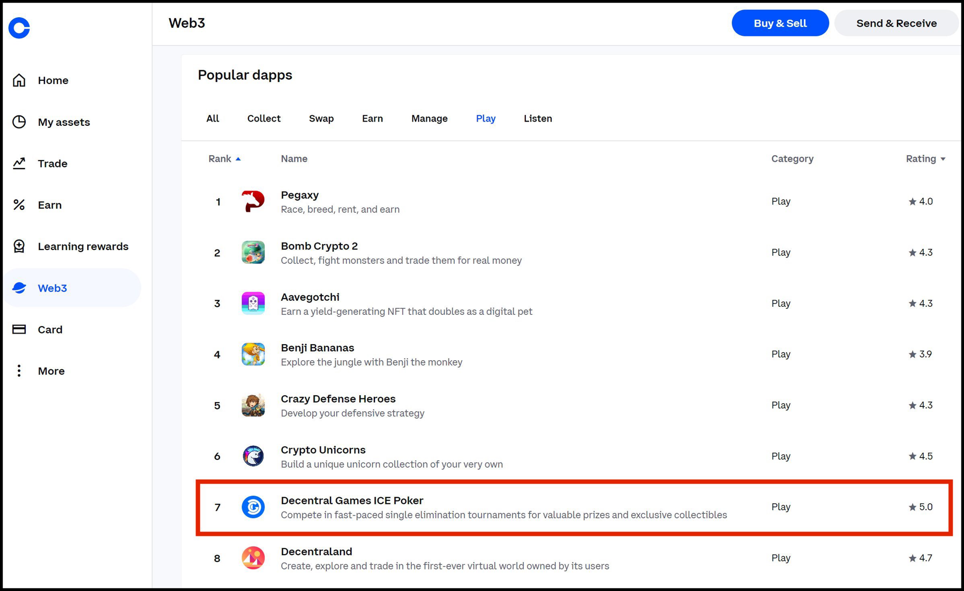Open the Rating sort dropdown

925,158
